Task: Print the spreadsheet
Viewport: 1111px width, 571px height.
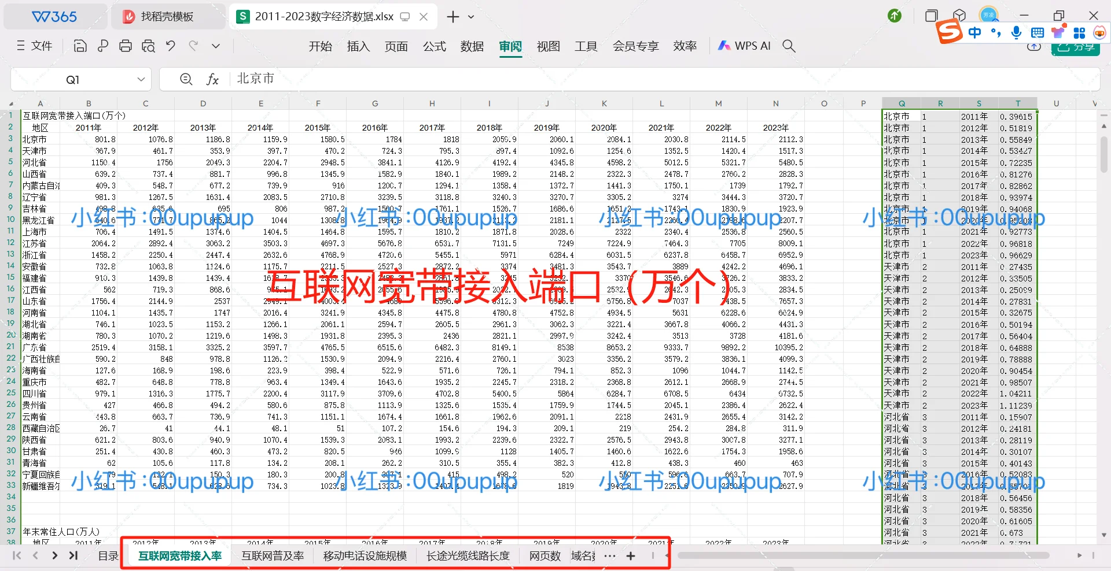Action: click(126, 46)
